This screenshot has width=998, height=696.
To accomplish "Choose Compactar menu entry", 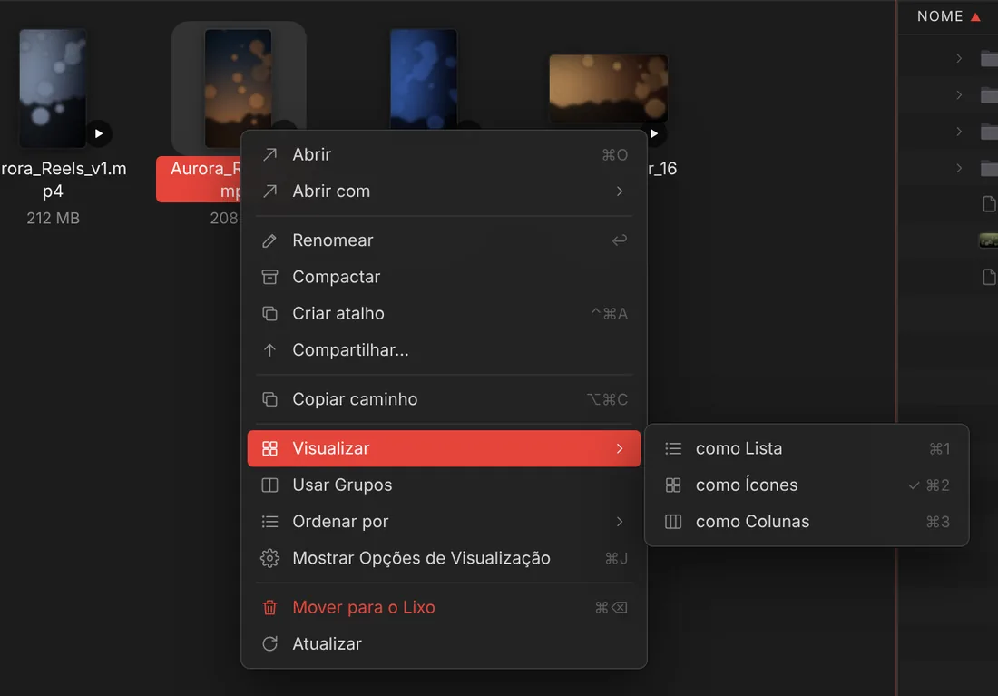I will 445,277.
